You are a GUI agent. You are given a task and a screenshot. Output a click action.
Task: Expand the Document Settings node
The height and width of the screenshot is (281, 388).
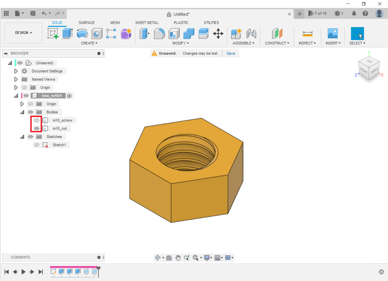click(16, 71)
